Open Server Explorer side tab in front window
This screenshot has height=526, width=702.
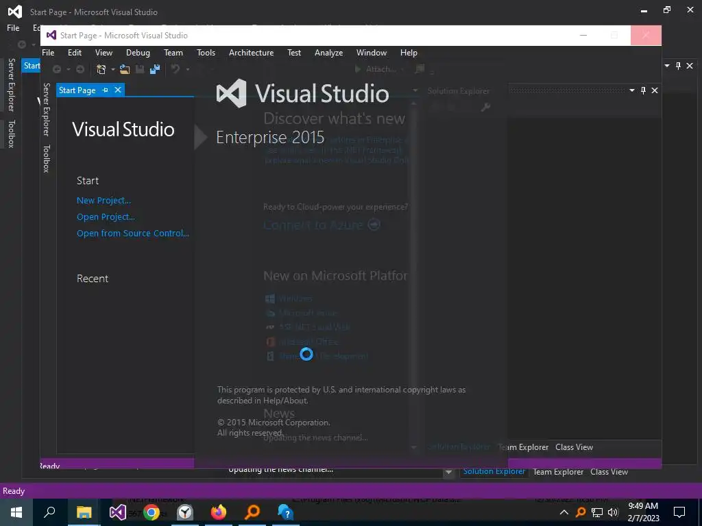[46, 110]
